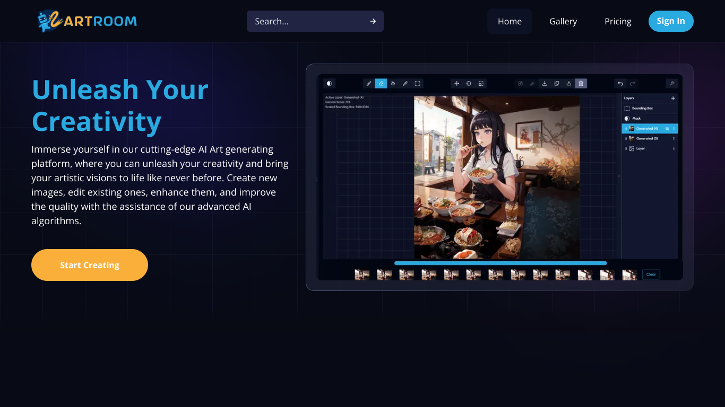This screenshot has height=407, width=725.
Task: Open options menu for Generated (4) layer
Action: click(674, 129)
